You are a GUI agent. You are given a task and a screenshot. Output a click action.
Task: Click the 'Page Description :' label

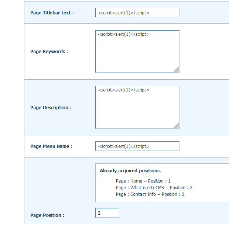click(51, 108)
